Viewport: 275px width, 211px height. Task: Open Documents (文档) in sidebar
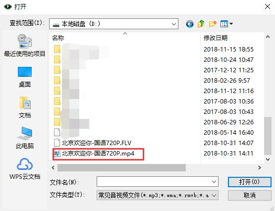pyautogui.click(x=25, y=107)
